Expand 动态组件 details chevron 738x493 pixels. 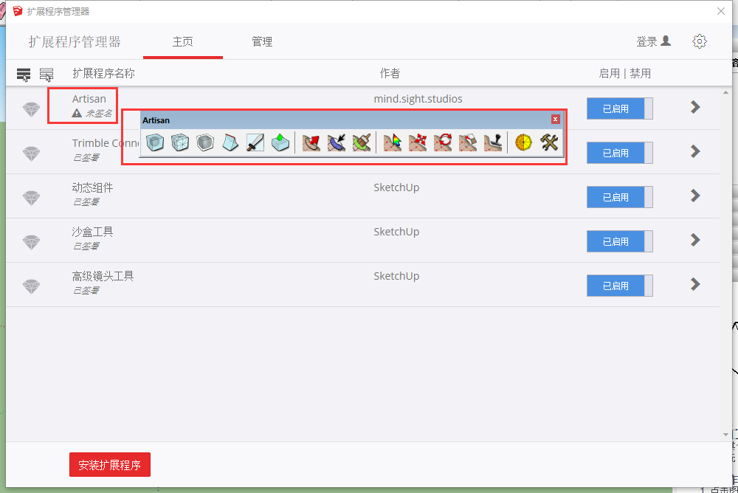click(x=695, y=196)
